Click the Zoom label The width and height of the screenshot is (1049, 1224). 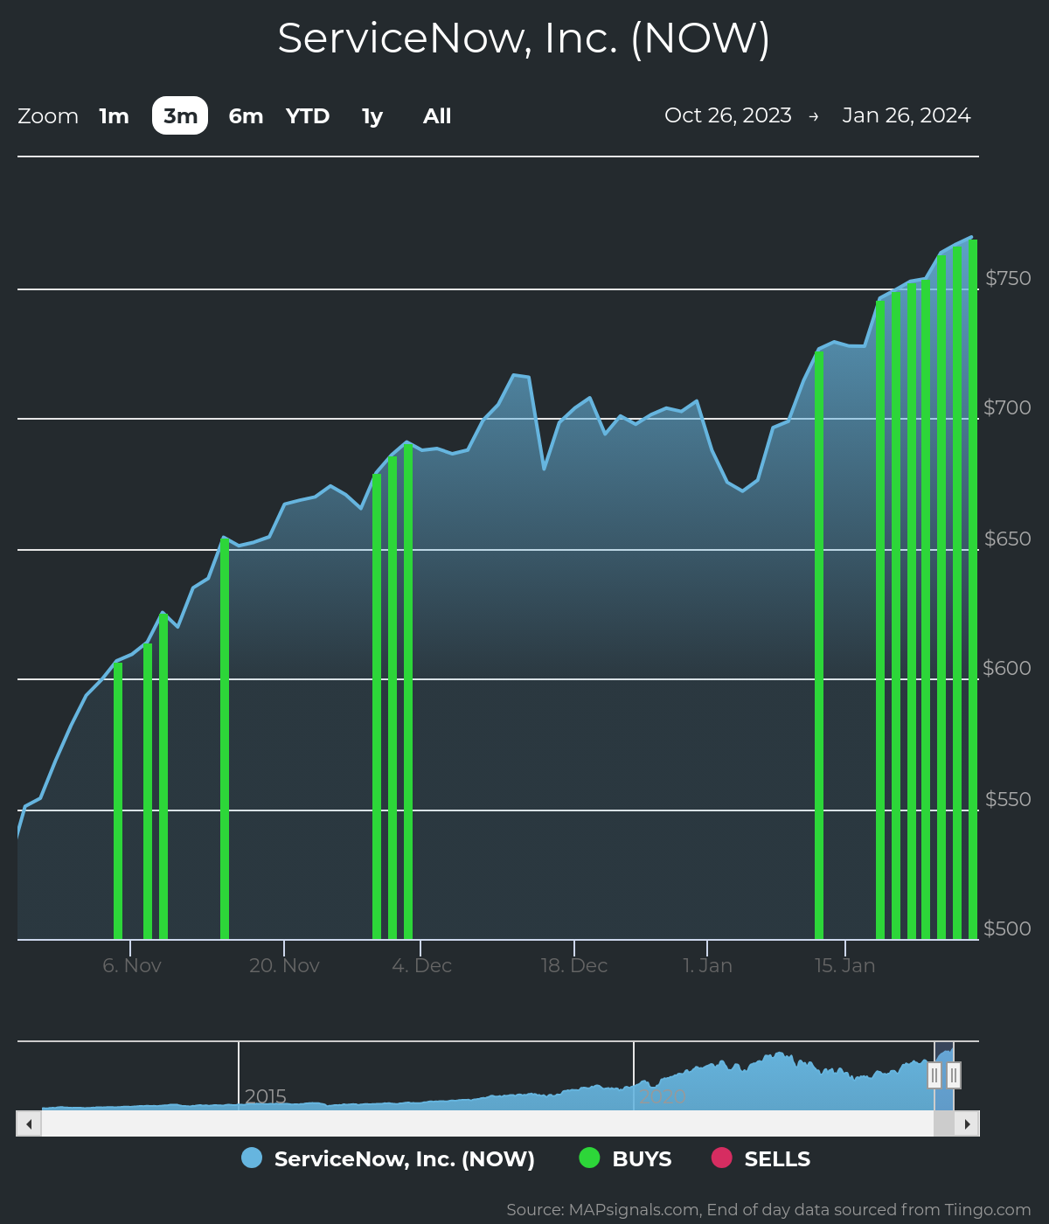48,116
